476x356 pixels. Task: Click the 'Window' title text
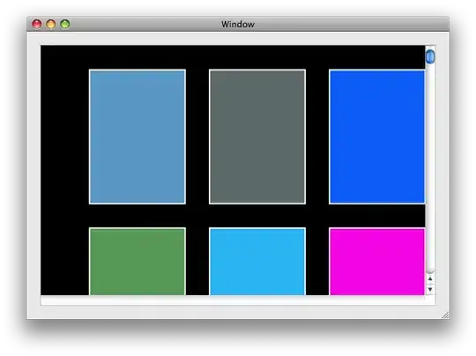pos(238,25)
